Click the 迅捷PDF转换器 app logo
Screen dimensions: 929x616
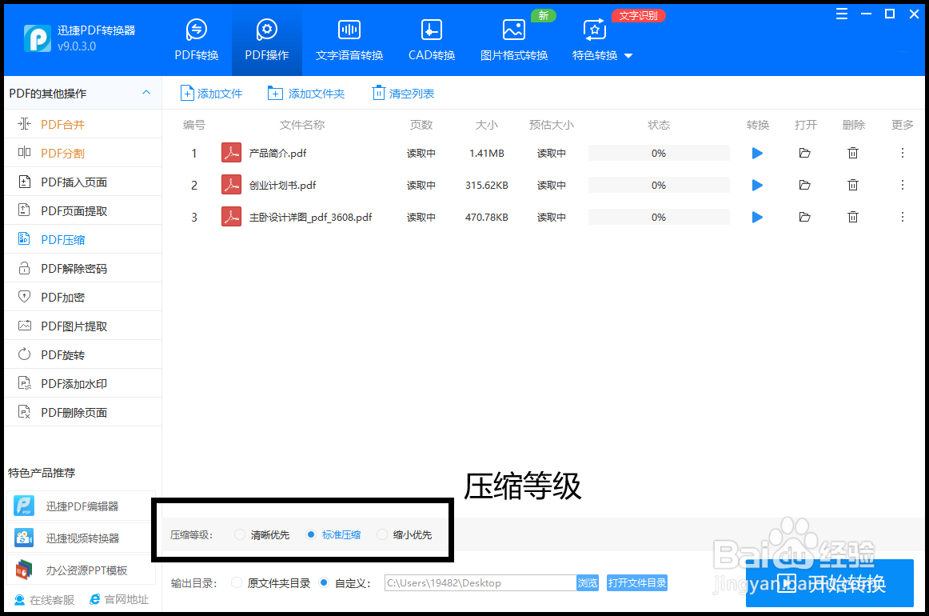tap(38, 38)
